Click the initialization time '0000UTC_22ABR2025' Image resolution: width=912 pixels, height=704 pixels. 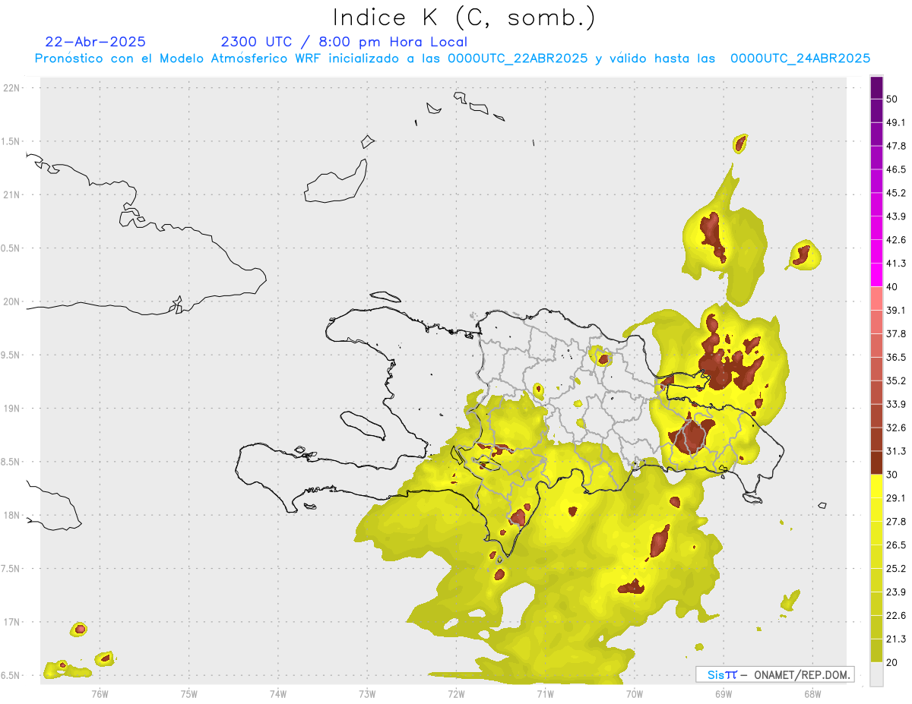[517, 58]
